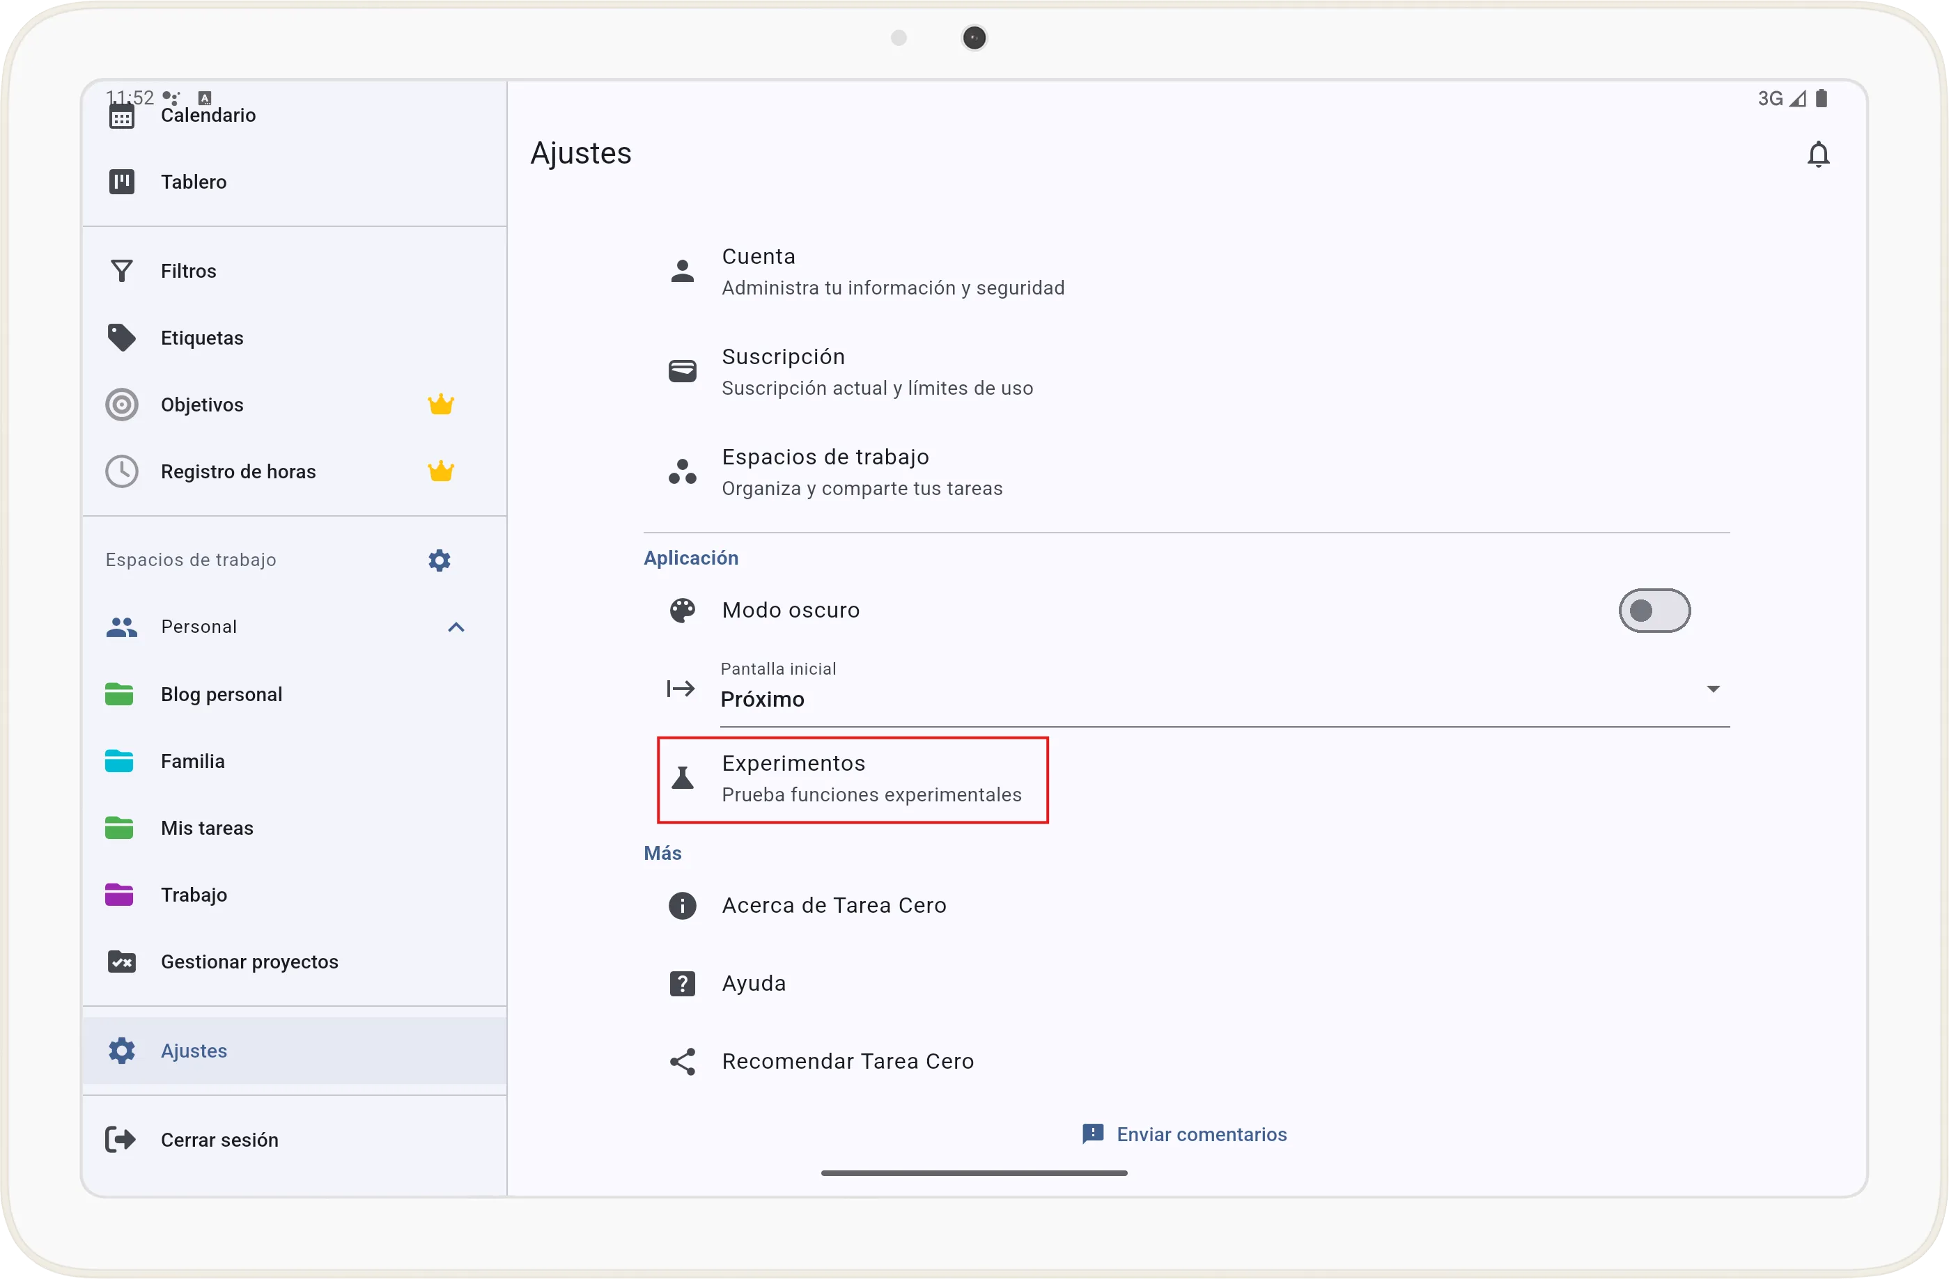The image size is (1949, 1279).
Task: Select the Tablero board icon
Action: pyautogui.click(x=121, y=182)
